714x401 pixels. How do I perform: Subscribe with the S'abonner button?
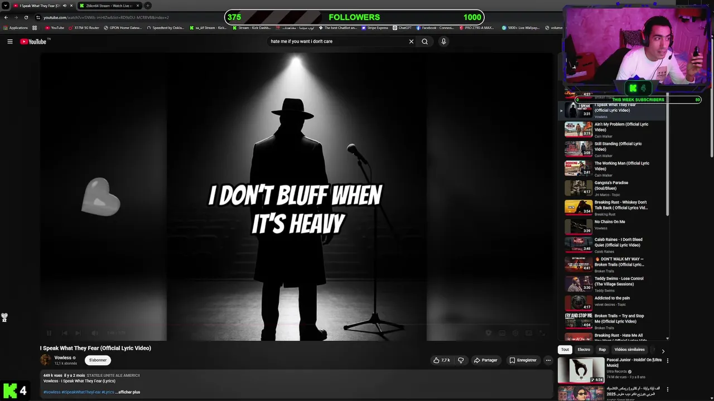click(98, 360)
